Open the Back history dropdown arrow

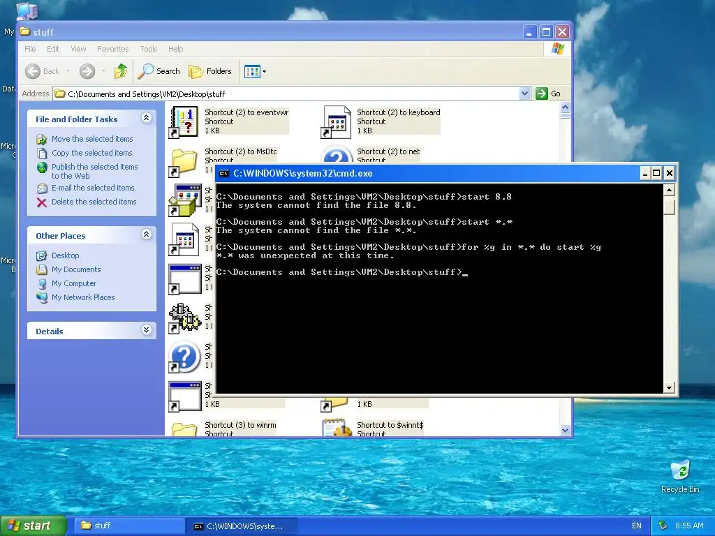[68, 71]
